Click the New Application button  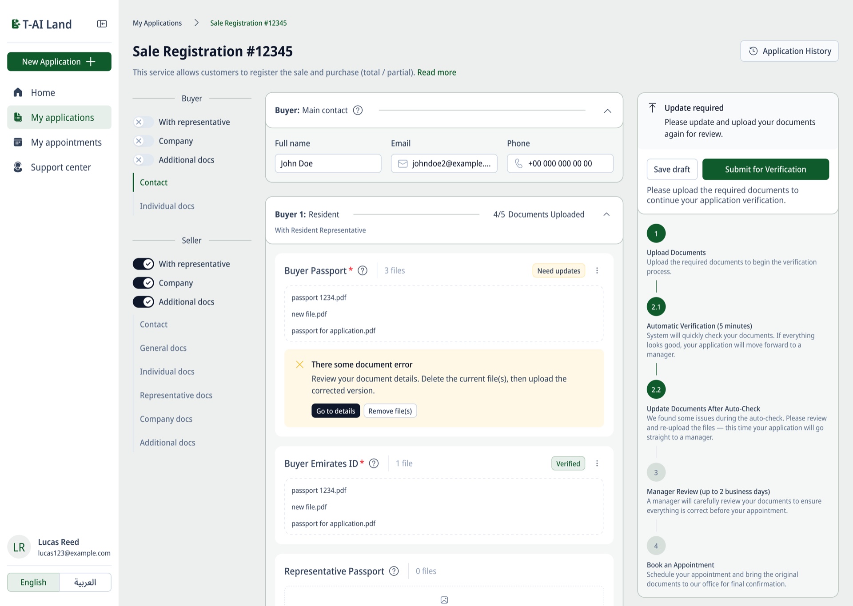[x=59, y=62]
